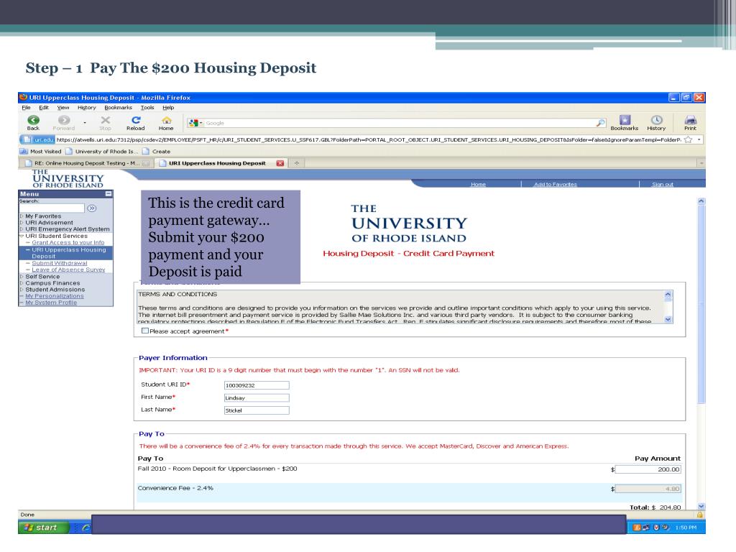The width and height of the screenshot is (736, 552).
Task: Open the History menu in menu bar
Action: point(86,108)
